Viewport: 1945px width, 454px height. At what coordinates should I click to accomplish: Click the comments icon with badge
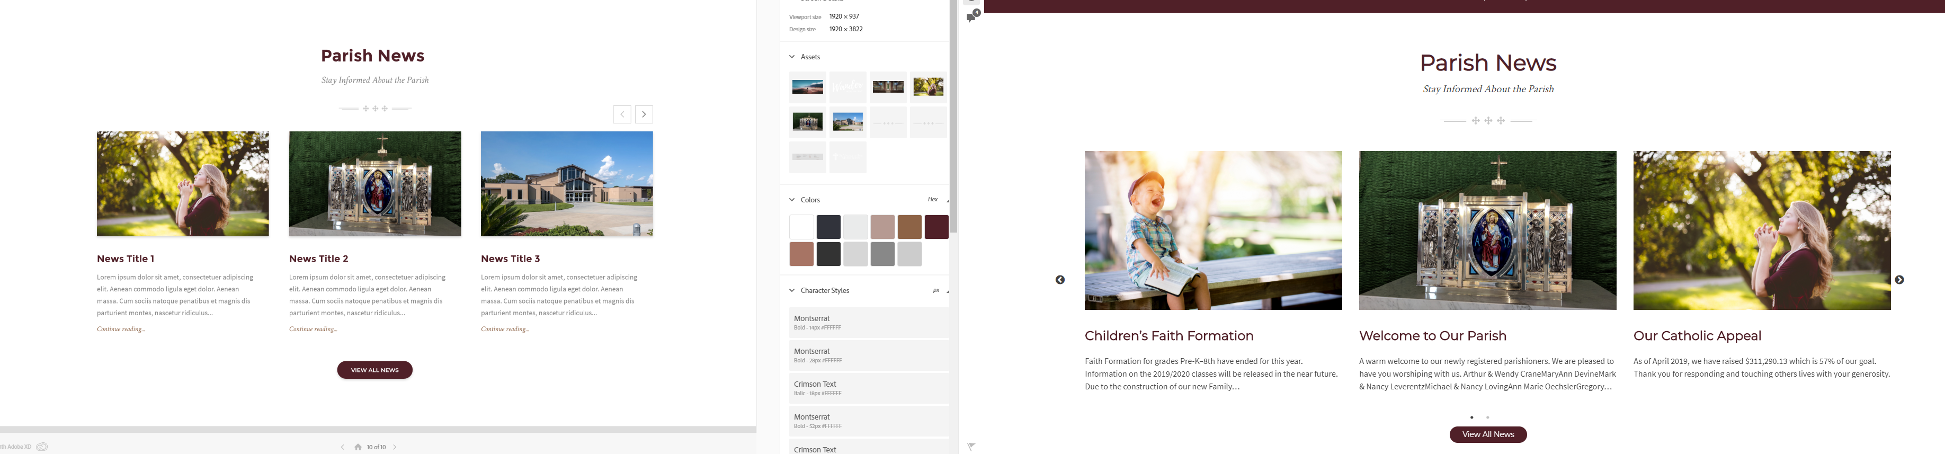click(972, 15)
